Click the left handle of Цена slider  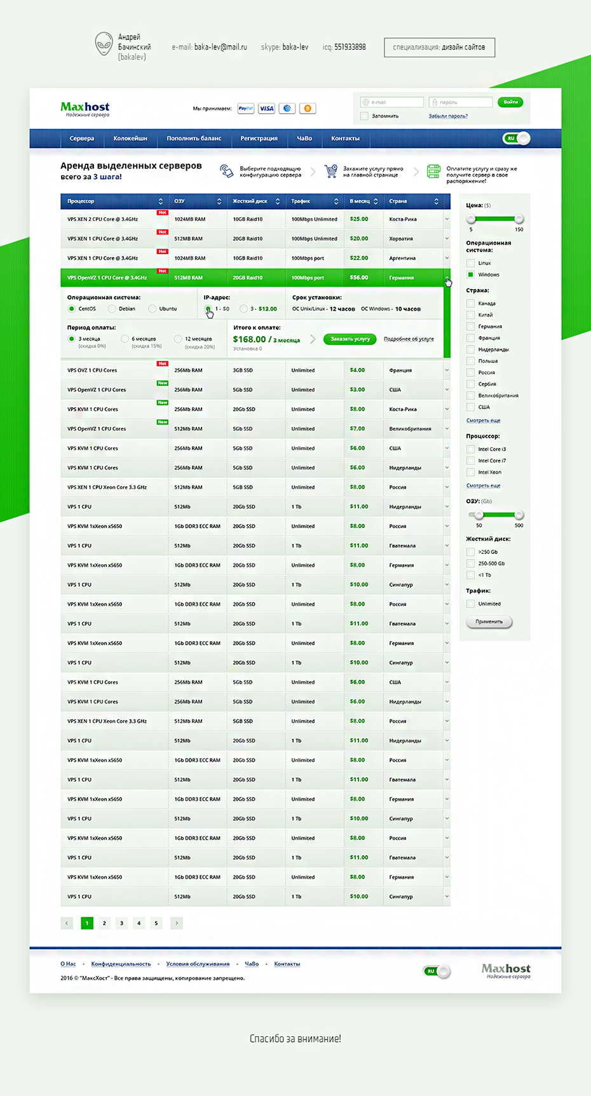(471, 219)
